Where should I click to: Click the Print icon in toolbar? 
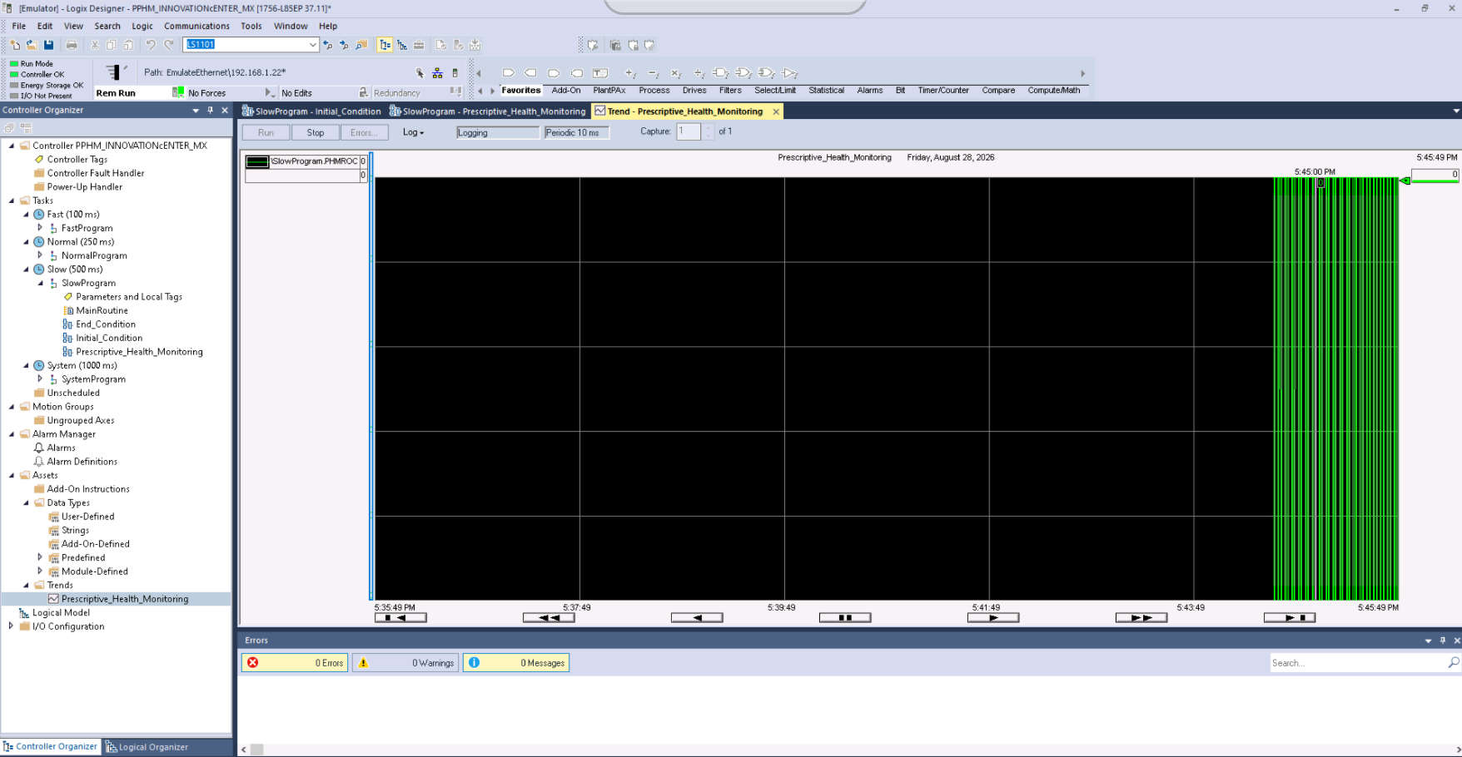[x=72, y=45]
